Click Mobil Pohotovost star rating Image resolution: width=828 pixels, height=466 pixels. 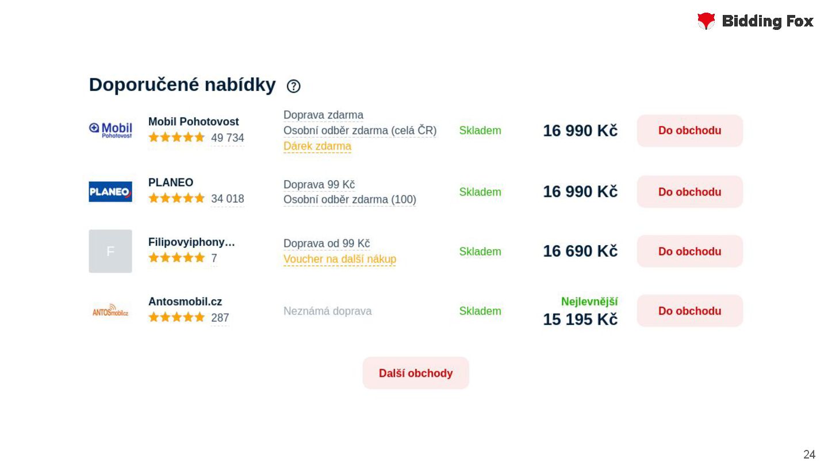click(x=177, y=137)
